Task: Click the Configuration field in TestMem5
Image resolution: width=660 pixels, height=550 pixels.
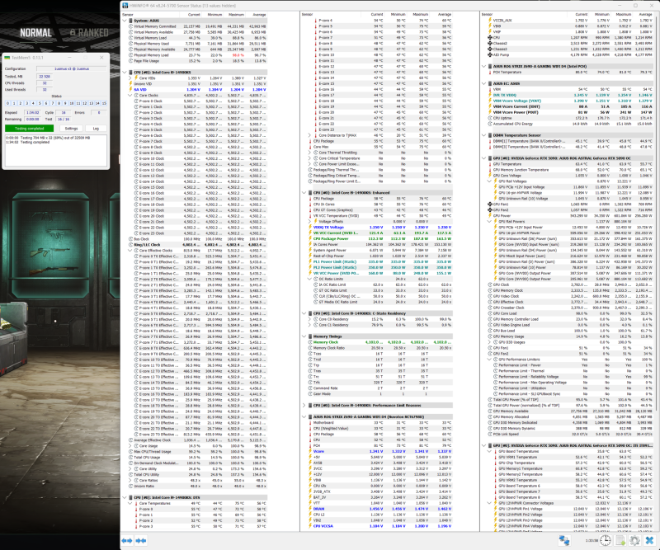Action: [x=71, y=68]
